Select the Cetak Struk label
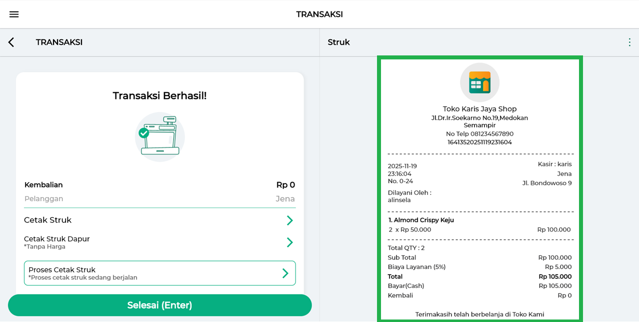Viewport: 639px width, 322px height. [x=48, y=220]
